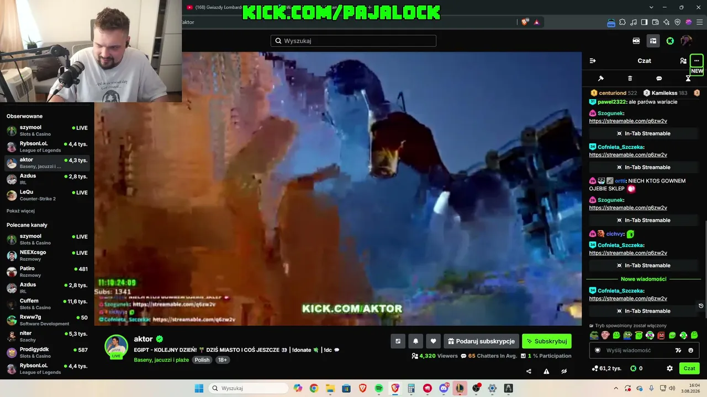Click the first In-Tab Streamable embed button
Image resolution: width=707 pixels, height=397 pixels.
point(643,133)
